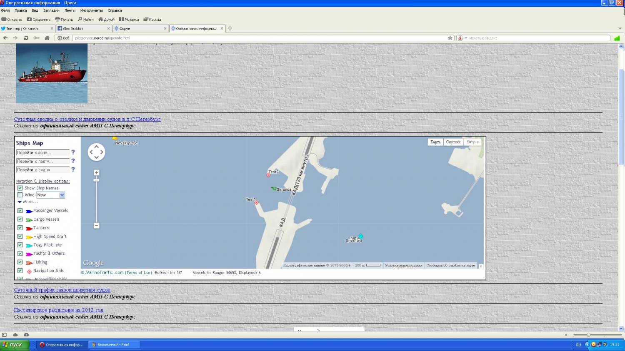This screenshot has width=625, height=351.
Task: Switch map to Спутник view
Action: [x=453, y=142]
